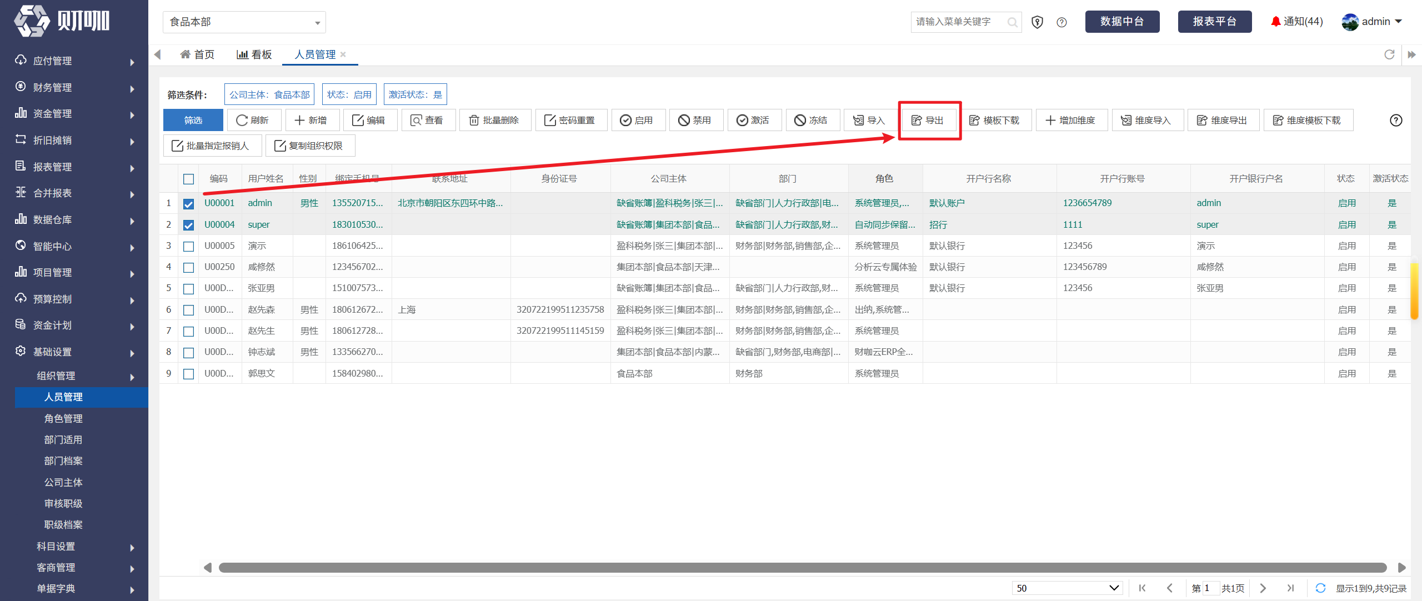The height and width of the screenshot is (601, 1422).
Task: Toggle the select-all checkbox in table header
Action: pyautogui.click(x=189, y=179)
